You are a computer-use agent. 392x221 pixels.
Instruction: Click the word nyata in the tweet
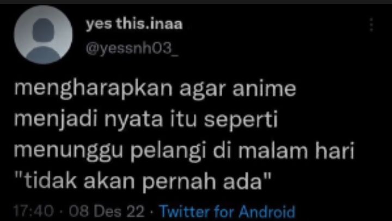(133, 120)
